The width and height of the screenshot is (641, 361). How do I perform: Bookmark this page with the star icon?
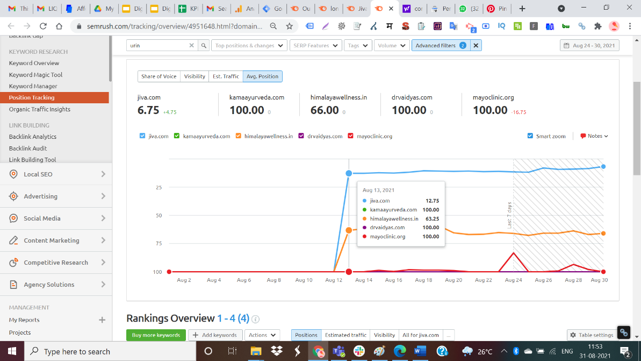click(290, 26)
